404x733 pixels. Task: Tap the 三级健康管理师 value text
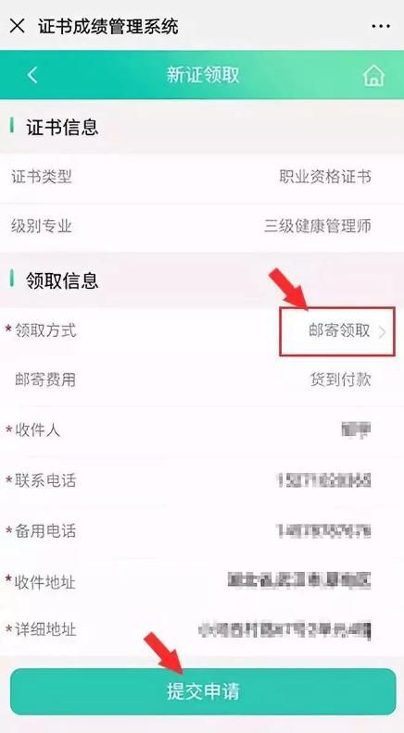(318, 227)
